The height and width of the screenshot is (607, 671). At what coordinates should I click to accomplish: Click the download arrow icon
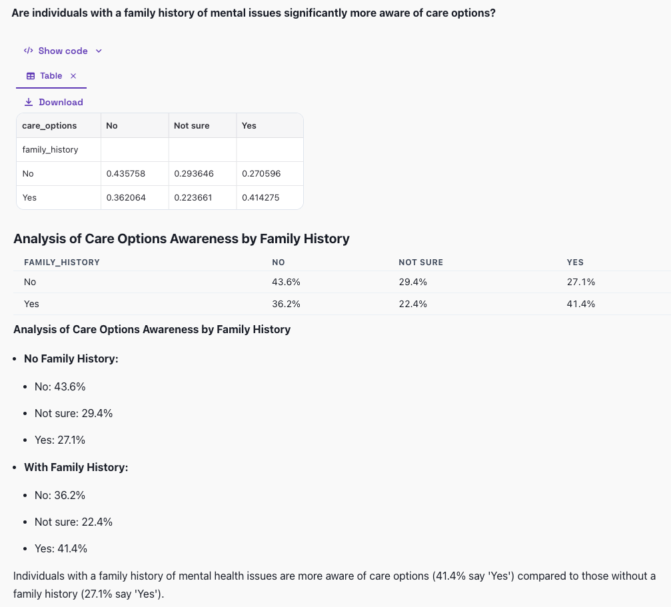tap(29, 102)
